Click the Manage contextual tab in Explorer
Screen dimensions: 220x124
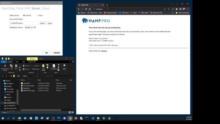[32, 59]
